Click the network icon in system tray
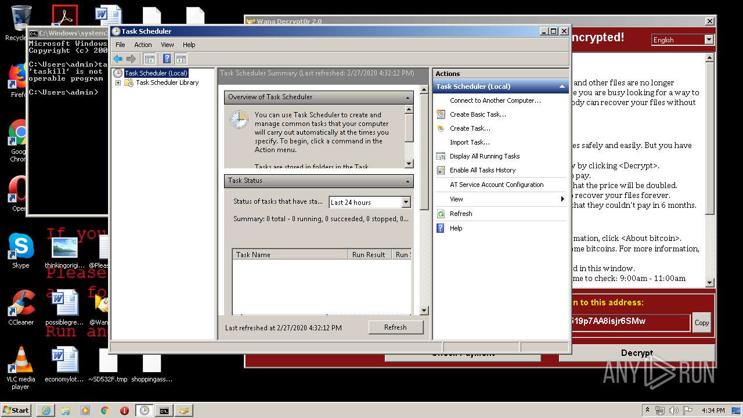This screenshot has width=743, height=418. tap(661, 410)
